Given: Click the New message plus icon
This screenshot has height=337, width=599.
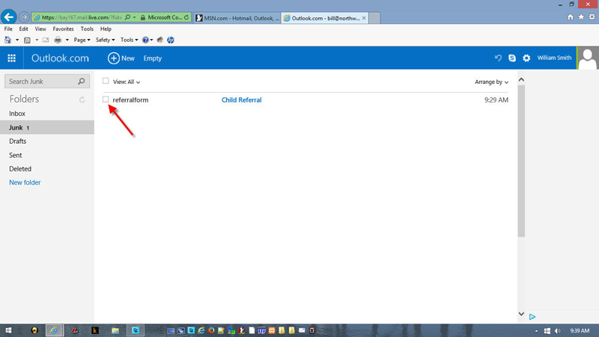Looking at the screenshot, I should click(x=114, y=58).
